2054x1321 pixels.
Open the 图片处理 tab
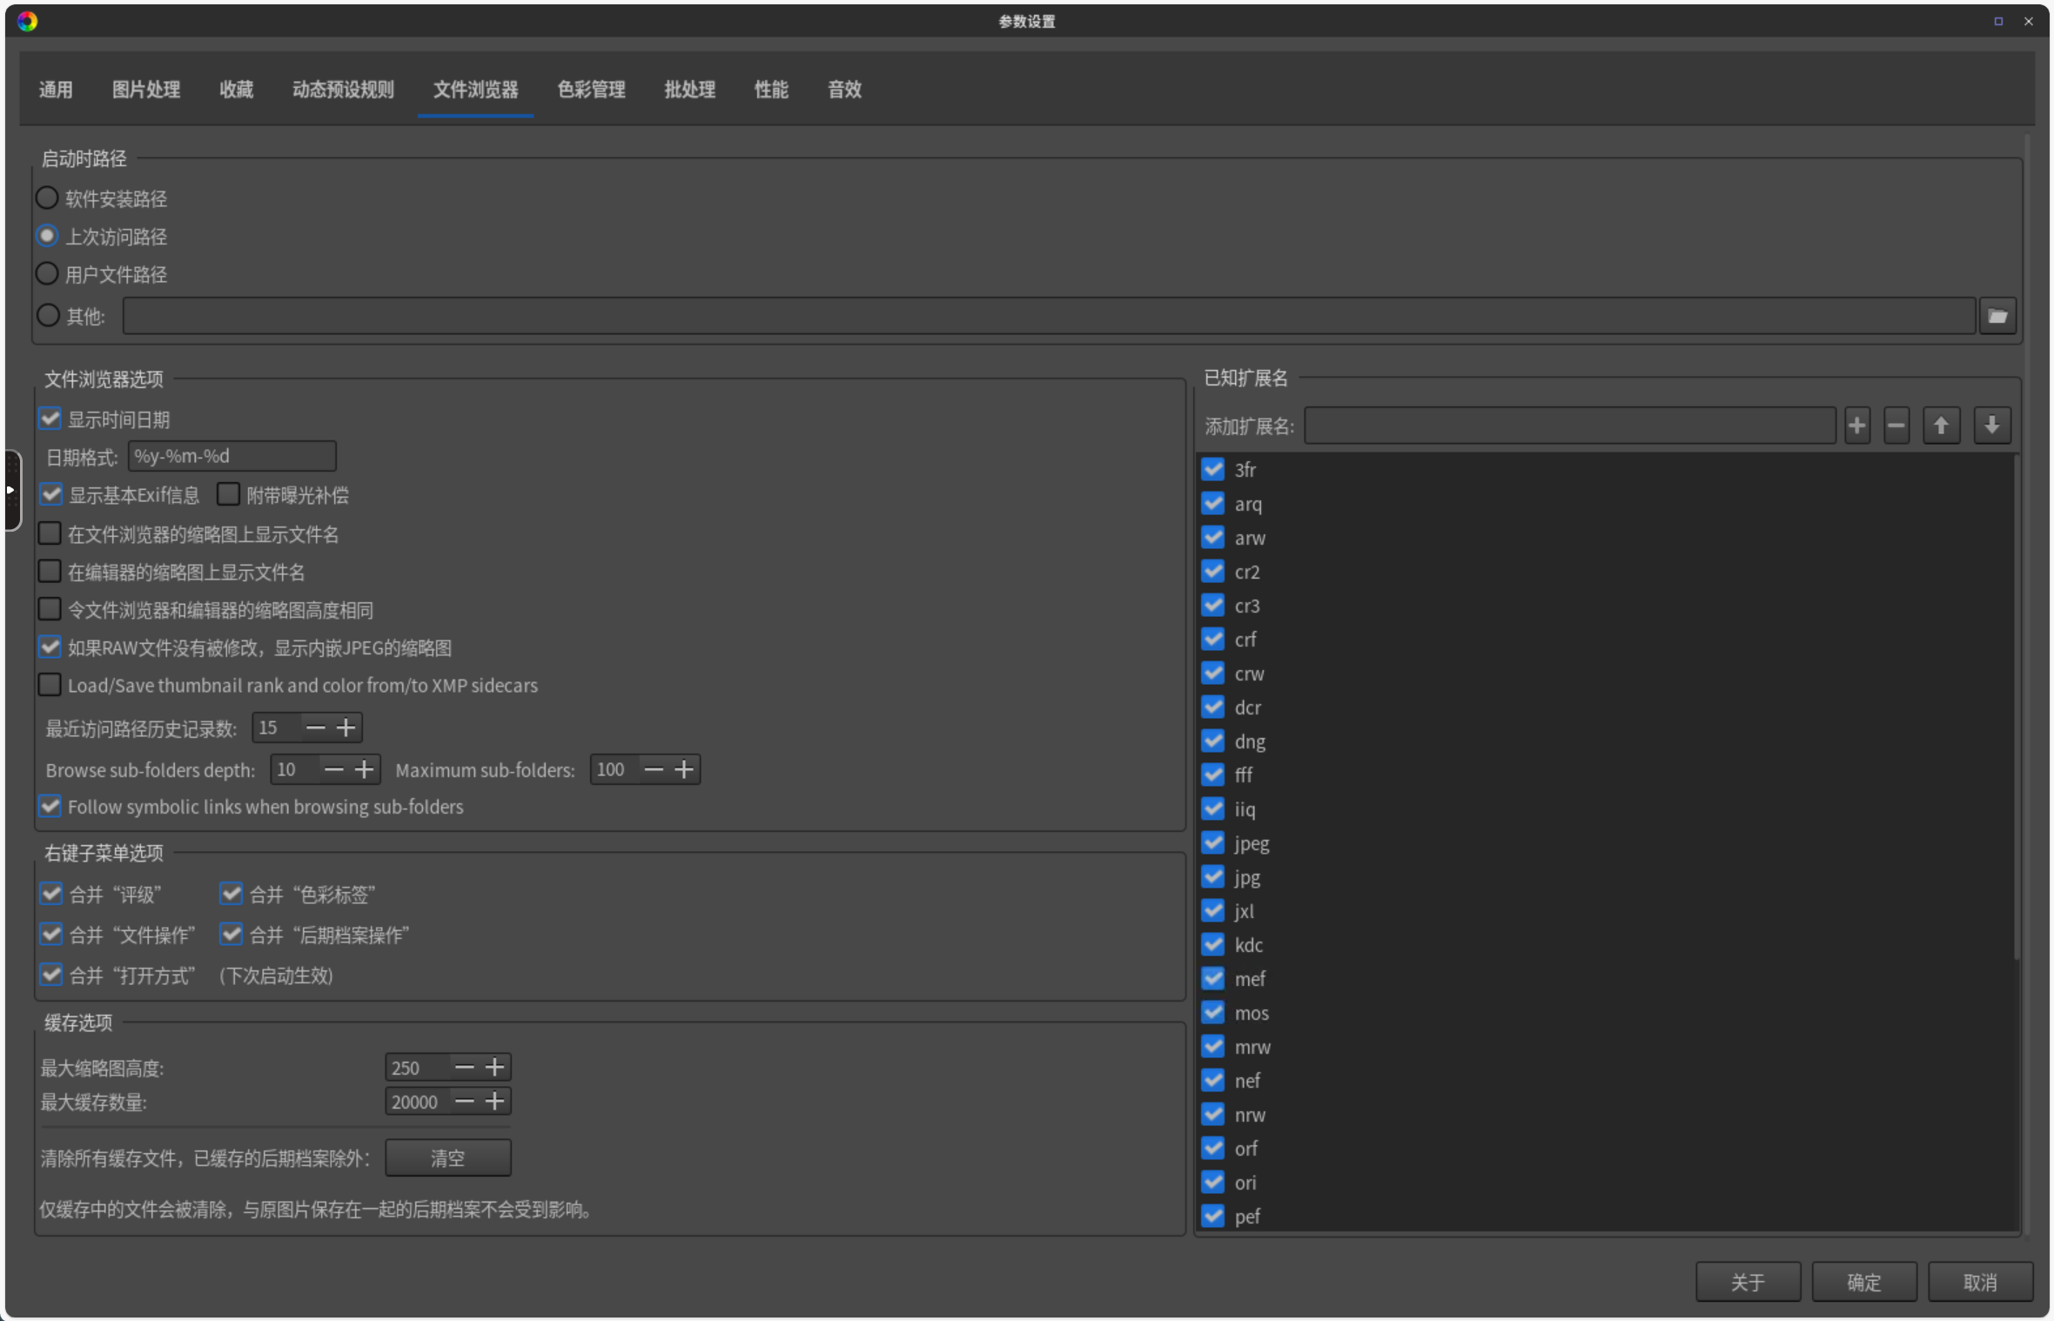coord(145,89)
